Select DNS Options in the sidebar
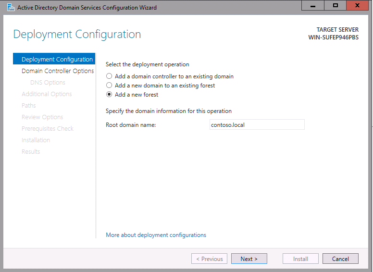The width and height of the screenshot is (373, 272). 48,83
